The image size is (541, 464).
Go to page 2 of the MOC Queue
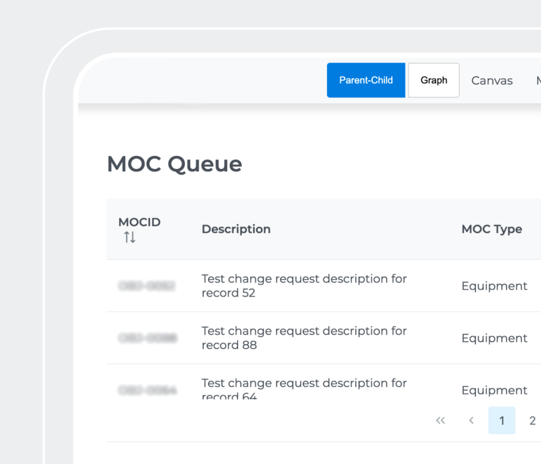[x=532, y=420]
